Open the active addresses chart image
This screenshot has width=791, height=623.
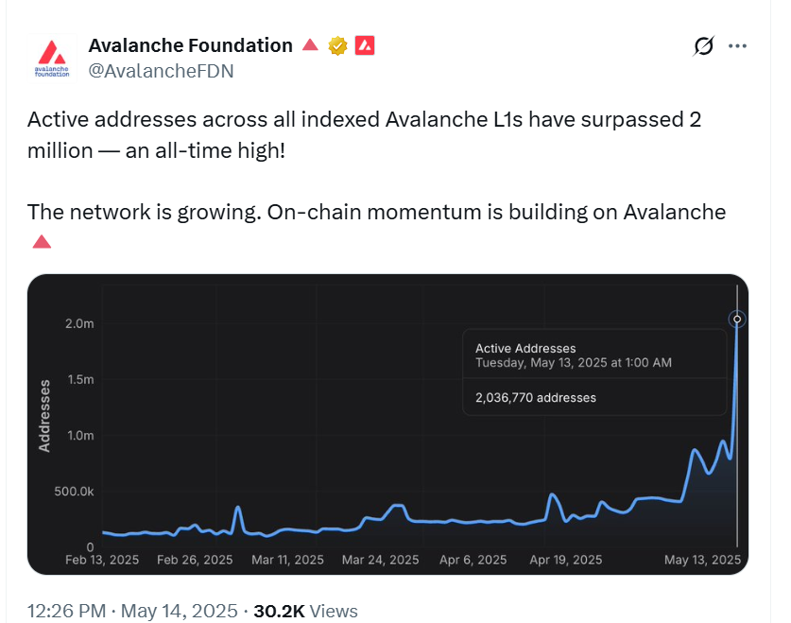pos(387,424)
